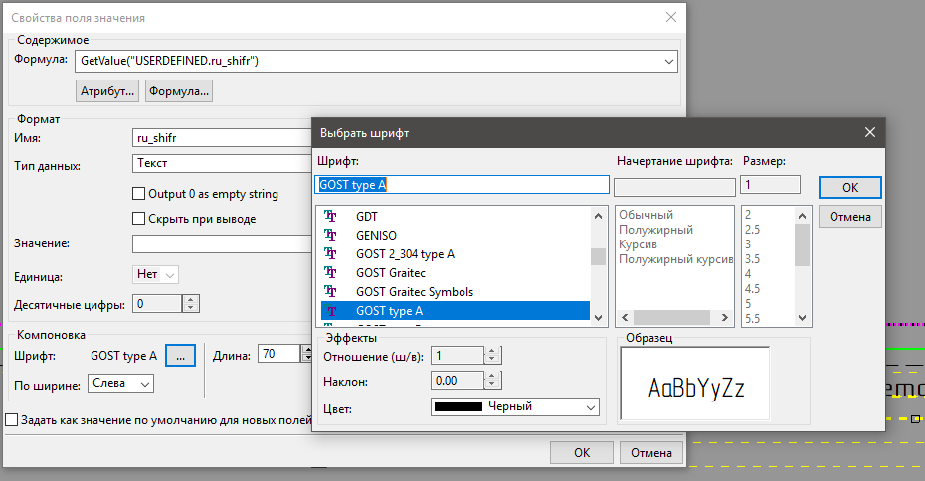Screen dimensions: 925x481
Task: Choose font size 3.5 from list
Action: [x=754, y=259]
